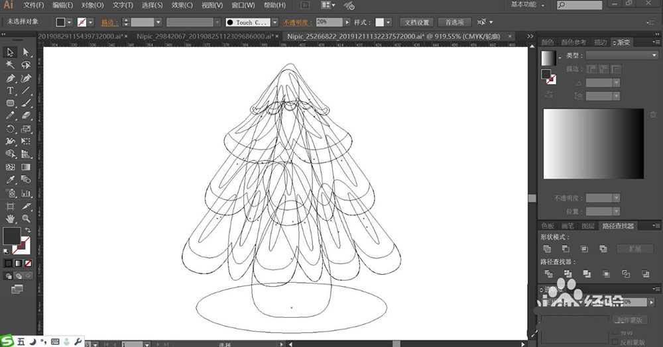Toggle the 反相蒙版 checkbox

coord(615,342)
